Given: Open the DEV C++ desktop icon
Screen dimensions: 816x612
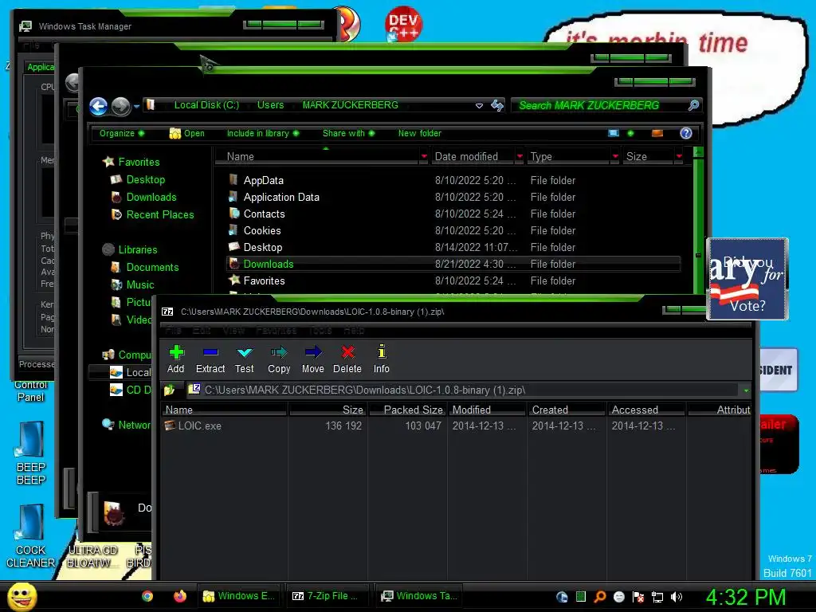Looking at the screenshot, I should point(403,24).
